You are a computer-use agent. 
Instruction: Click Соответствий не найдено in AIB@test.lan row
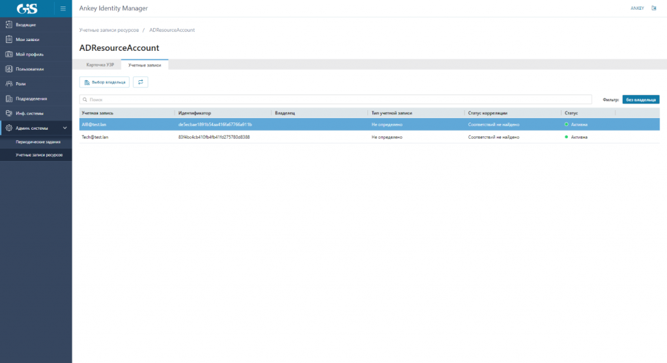(494, 124)
